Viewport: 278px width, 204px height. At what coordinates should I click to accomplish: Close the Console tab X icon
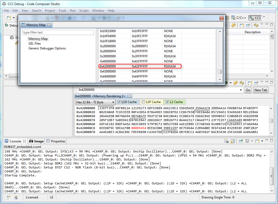pos(24,141)
